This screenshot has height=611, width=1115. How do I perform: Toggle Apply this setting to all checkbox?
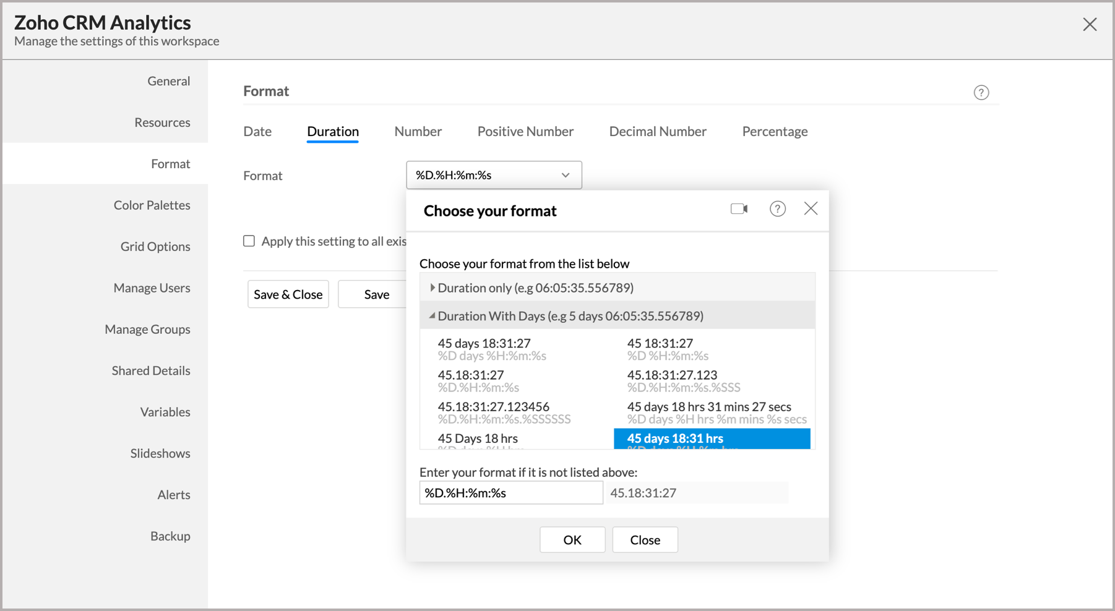249,241
